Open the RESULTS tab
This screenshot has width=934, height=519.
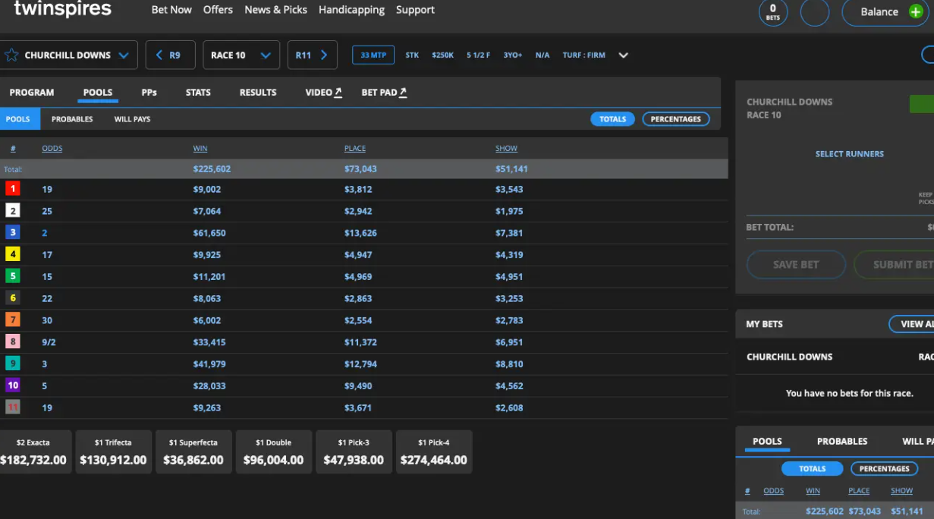click(258, 93)
